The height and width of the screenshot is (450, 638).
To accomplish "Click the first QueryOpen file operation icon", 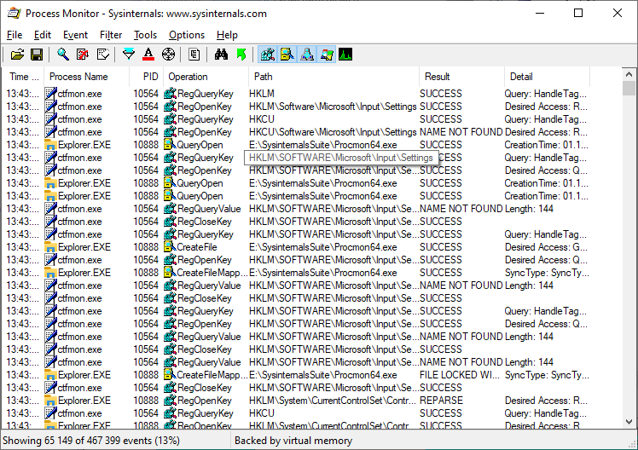I will 169,145.
